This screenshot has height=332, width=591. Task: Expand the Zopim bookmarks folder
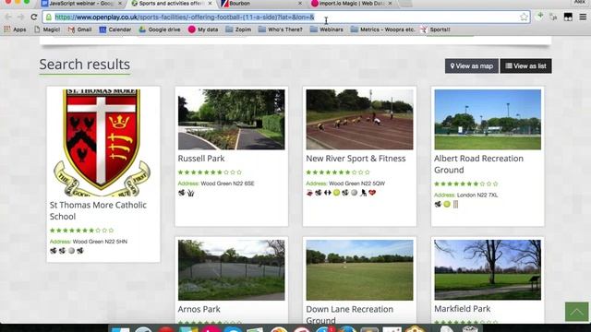[238, 30]
